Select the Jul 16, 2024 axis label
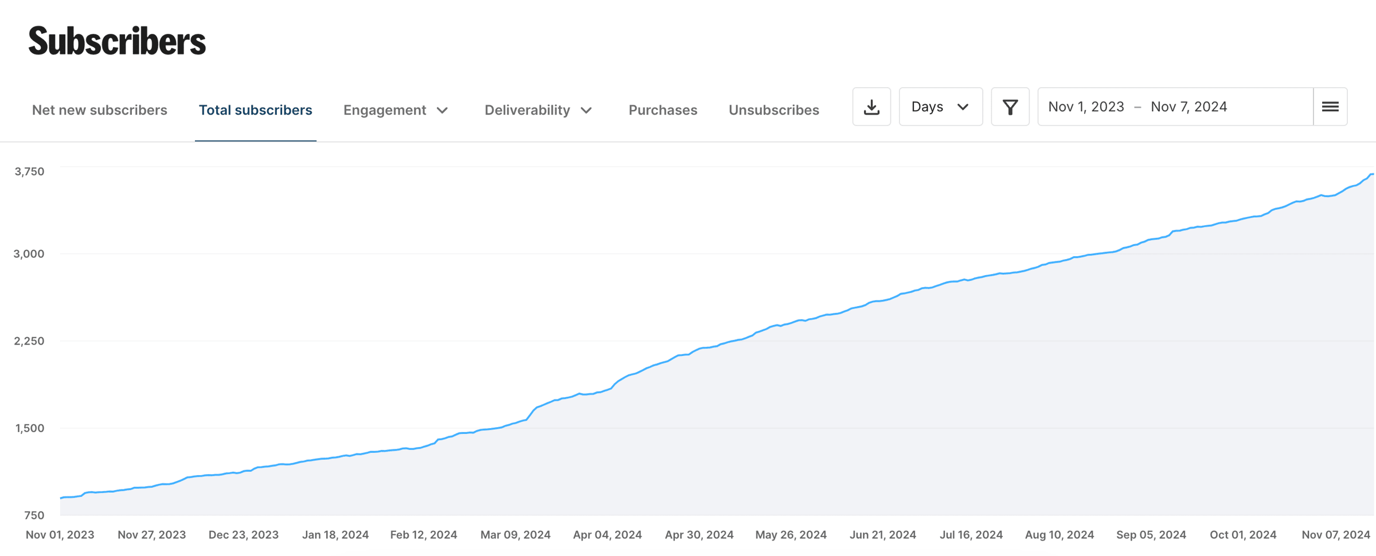This screenshot has height=556, width=1376. (x=971, y=535)
